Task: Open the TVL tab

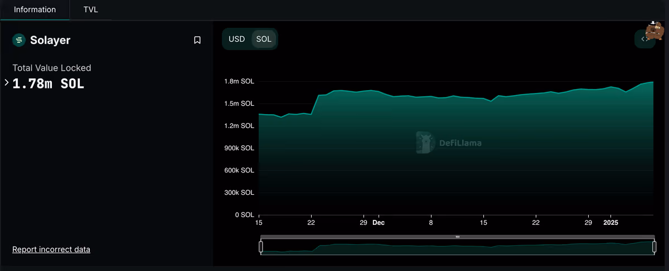Action: [x=91, y=9]
